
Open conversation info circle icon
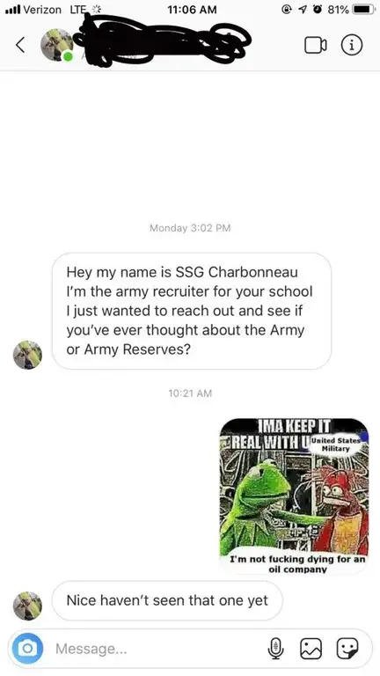(x=352, y=45)
